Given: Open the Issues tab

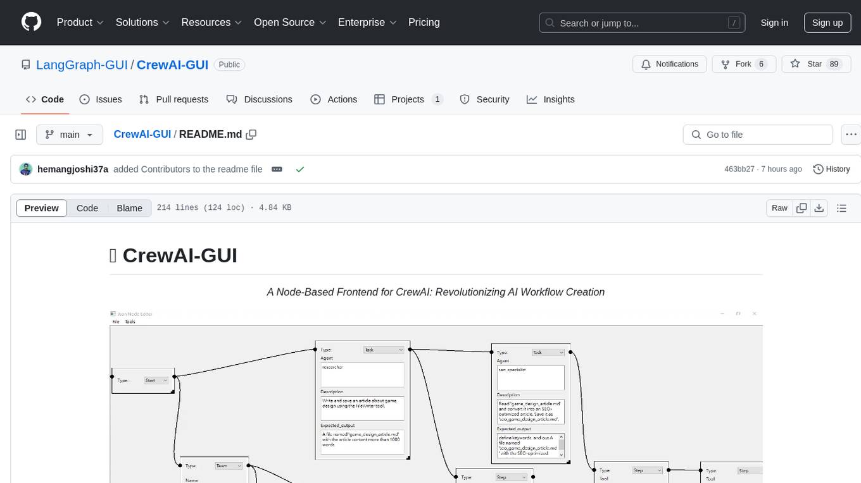Looking at the screenshot, I should pos(101,99).
